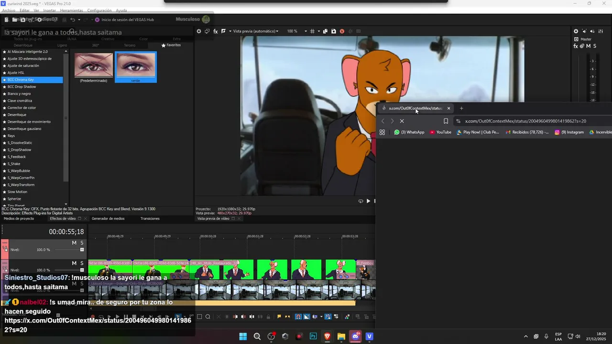
Task: Close the Vista previa de vídeo tab
Action: click(x=239, y=218)
